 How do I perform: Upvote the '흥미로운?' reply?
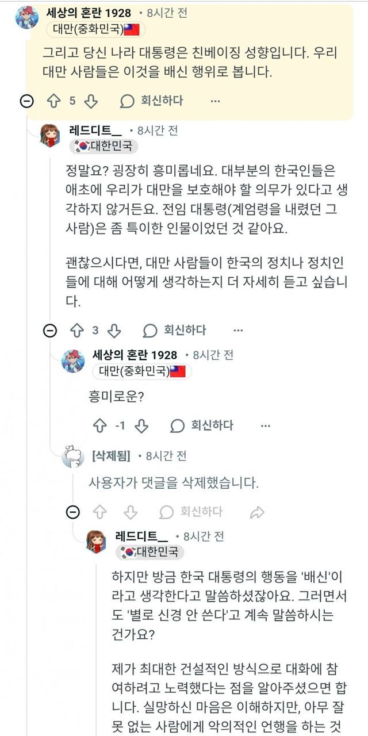(x=99, y=425)
